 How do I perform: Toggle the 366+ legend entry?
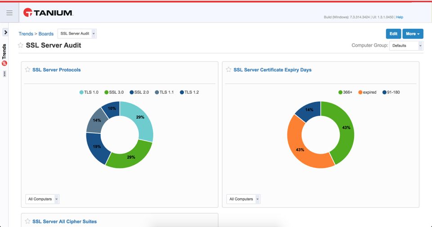click(x=345, y=92)
